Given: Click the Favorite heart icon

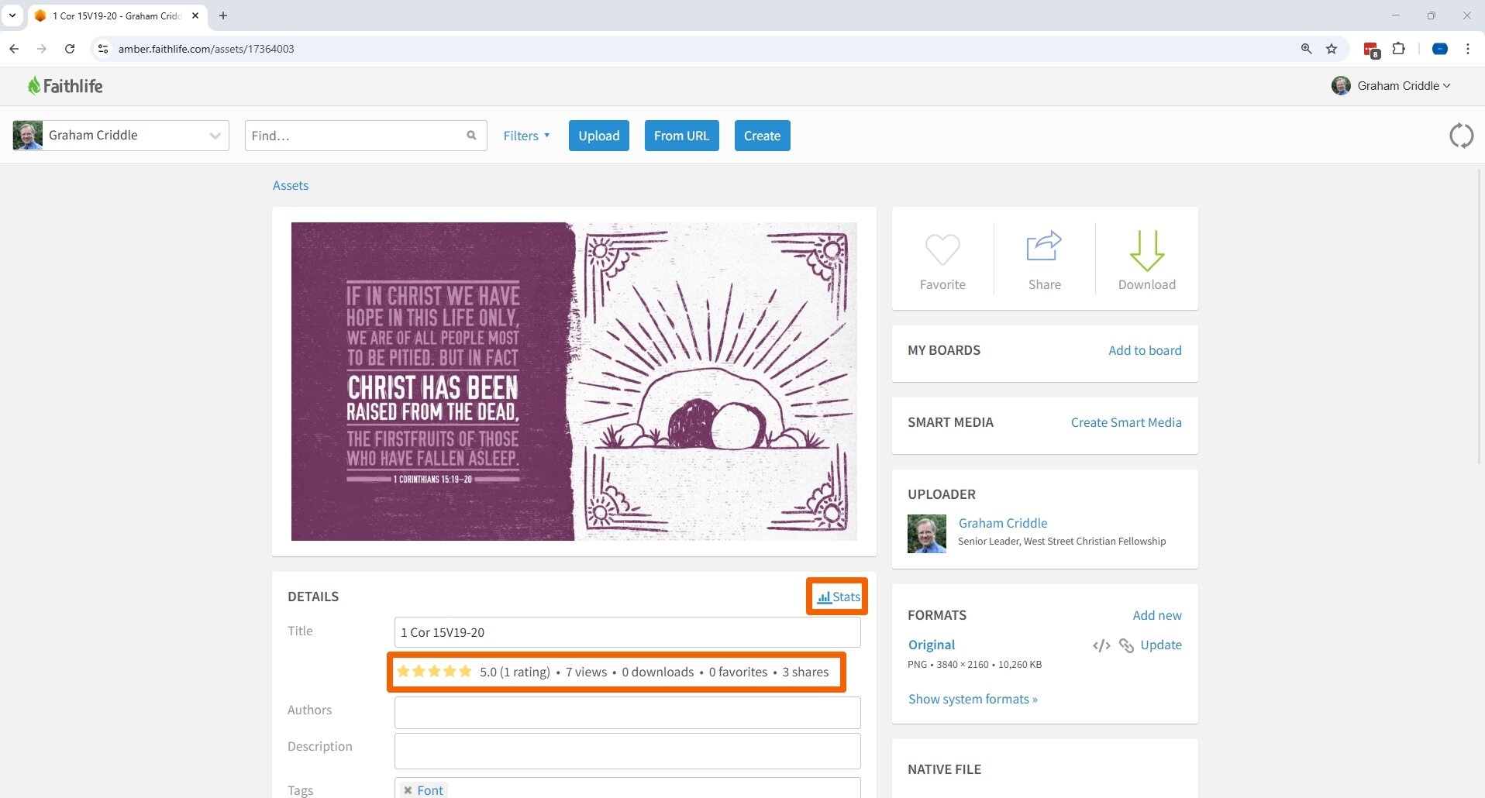Looking at the screenshot, I should pos(942,249).
